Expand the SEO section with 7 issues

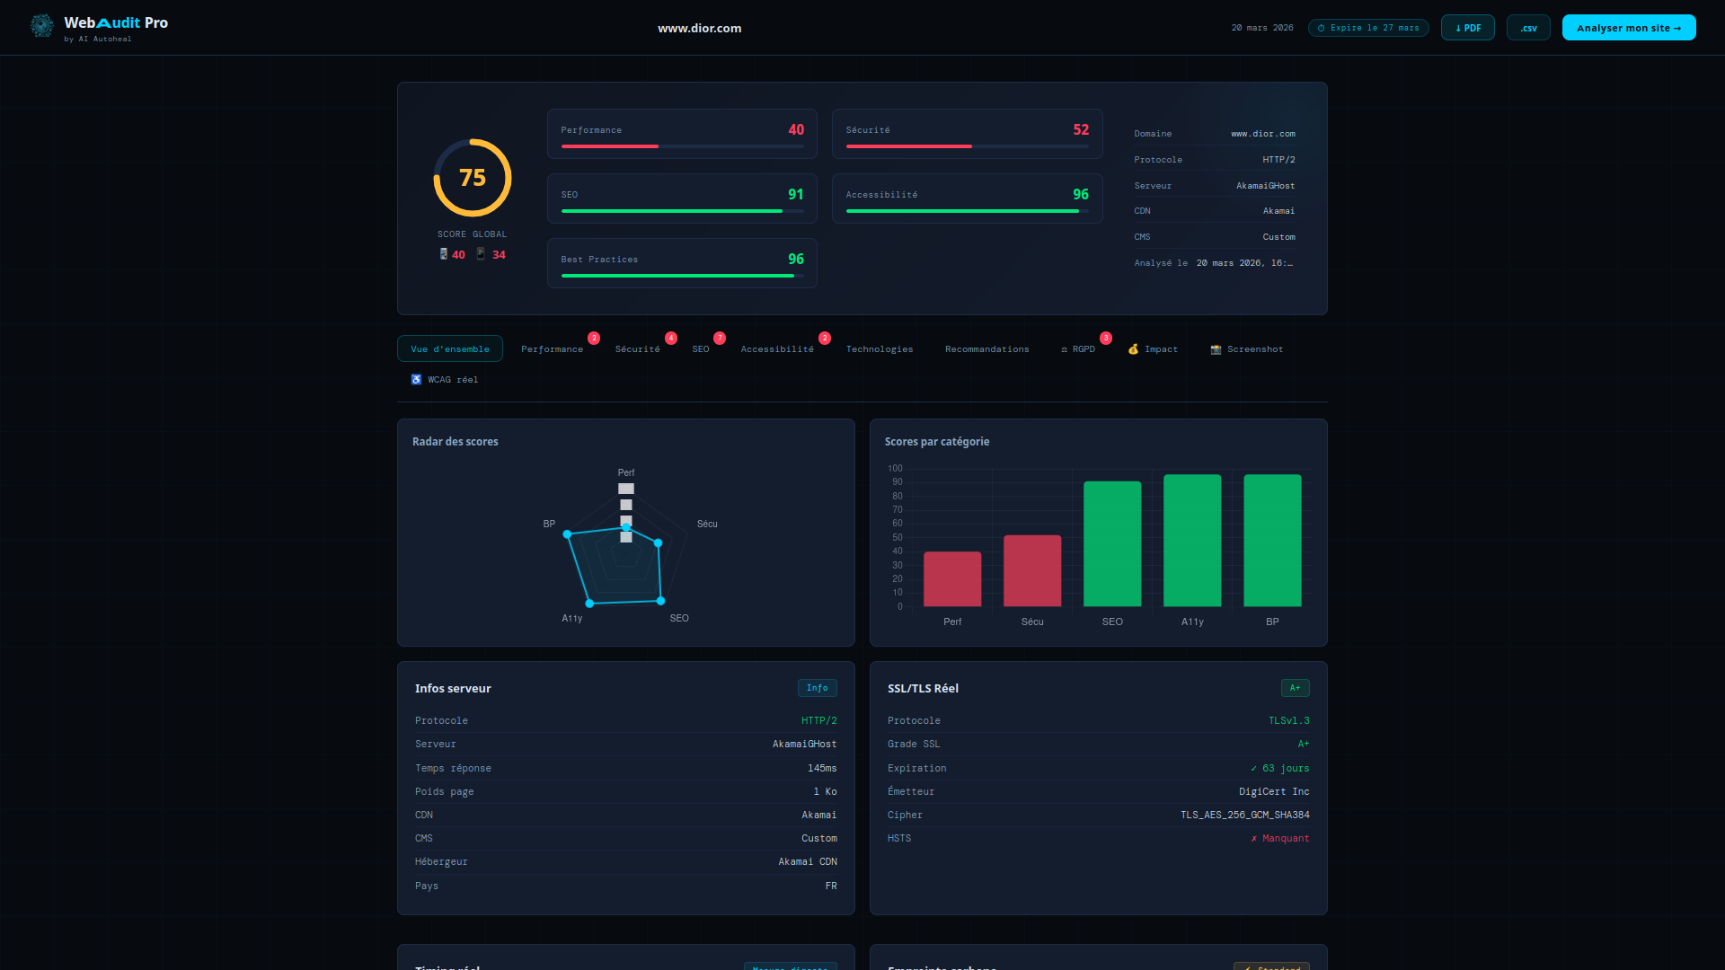point(700,348)
